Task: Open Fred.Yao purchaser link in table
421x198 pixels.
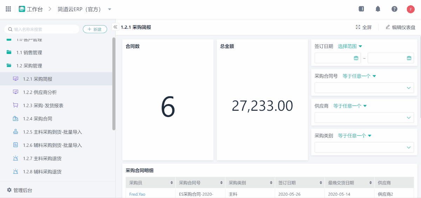Action: tap(137, 194)
